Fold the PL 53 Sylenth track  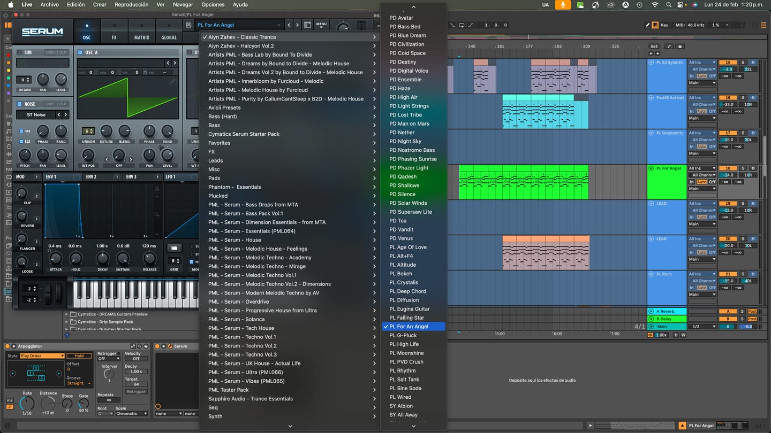click(x=652, y=63)
